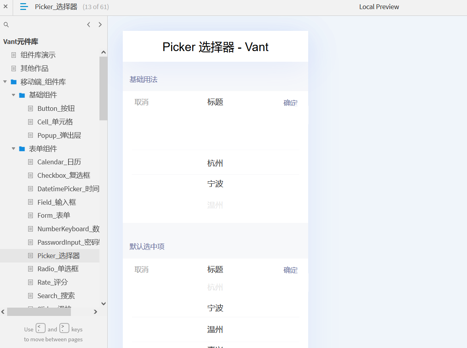
Task: Open the Button_按钮 page
Action: [56, 108]
